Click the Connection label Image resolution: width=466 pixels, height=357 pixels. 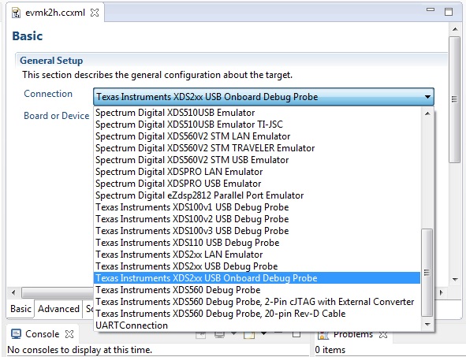[x=48, y=94]
